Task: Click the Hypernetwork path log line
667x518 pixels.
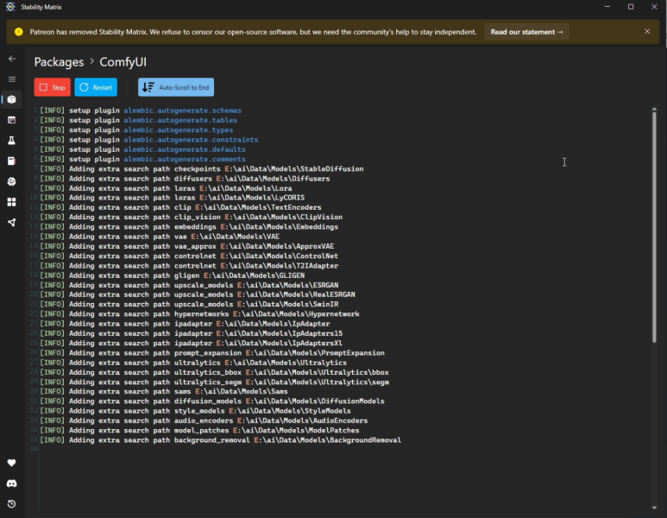Action: coord(199,314)
